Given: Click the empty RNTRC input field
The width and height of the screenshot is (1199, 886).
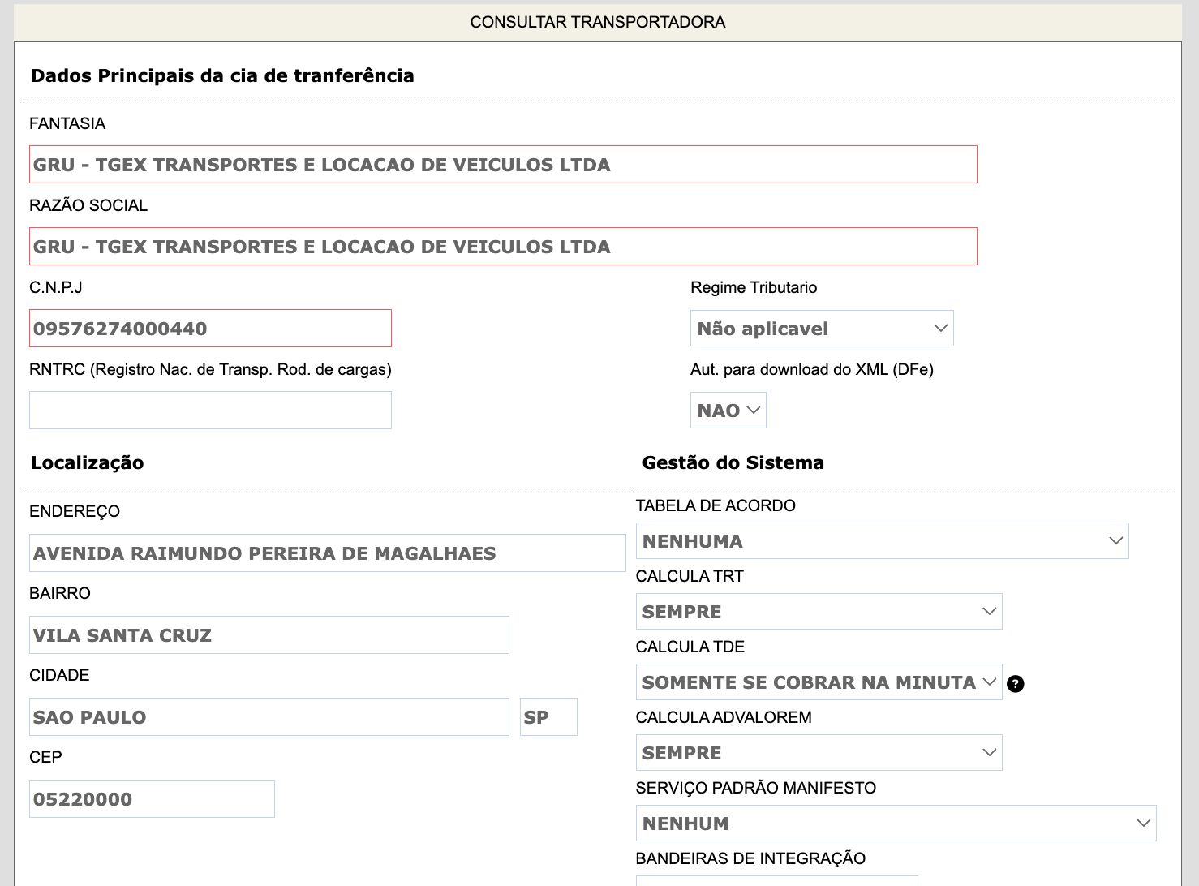Looking at the screenshot, I should [x=210, y=411].
